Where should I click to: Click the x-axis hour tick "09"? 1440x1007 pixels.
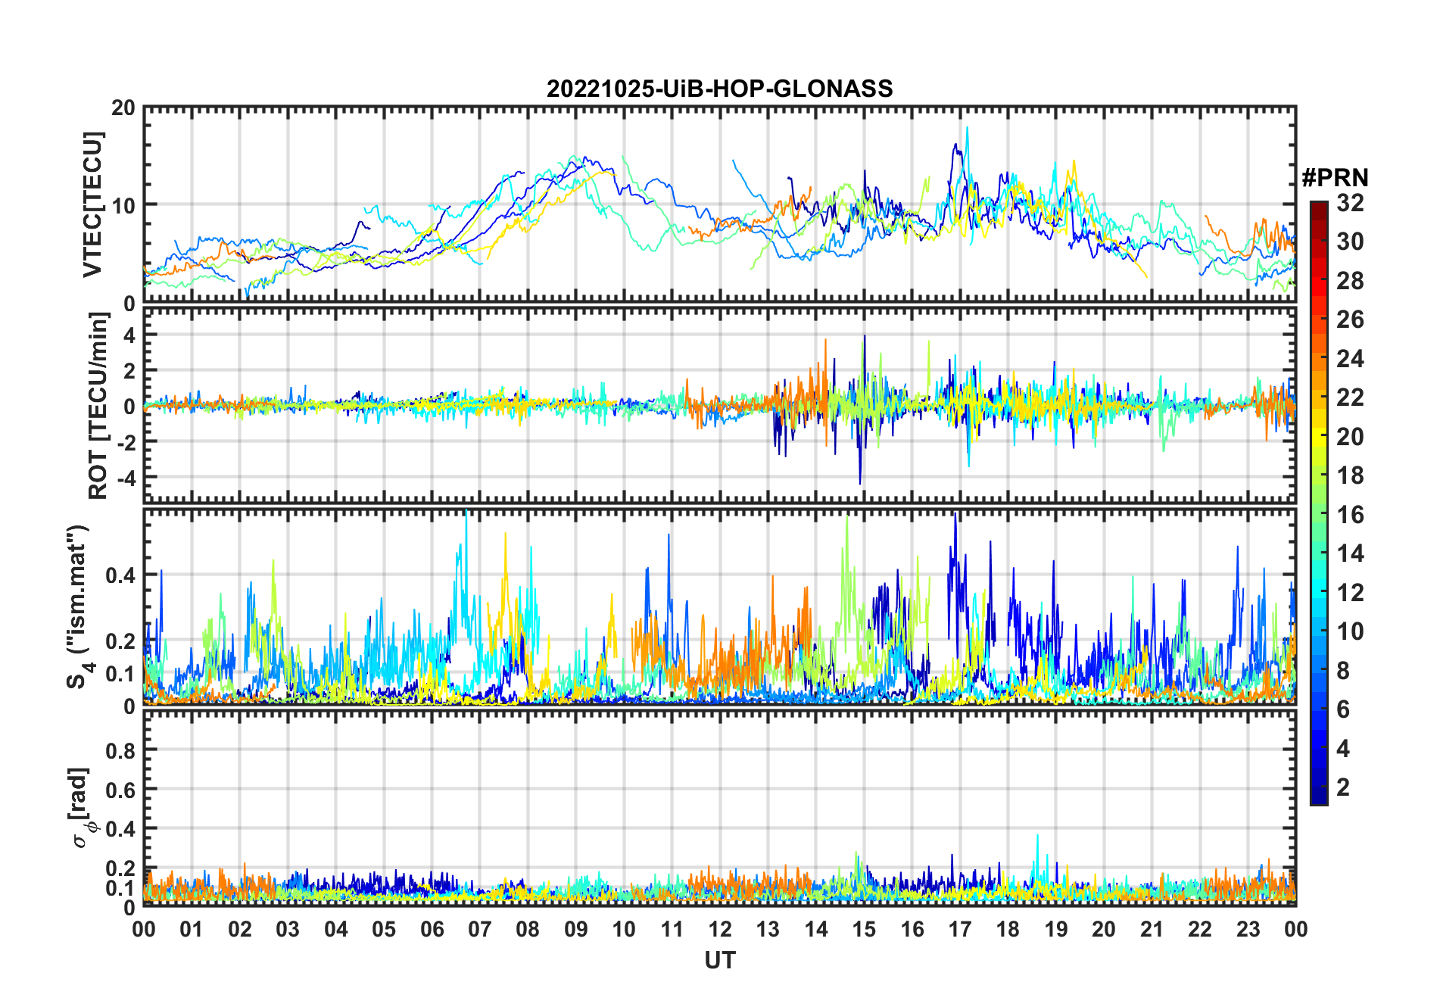pos(576,929)
